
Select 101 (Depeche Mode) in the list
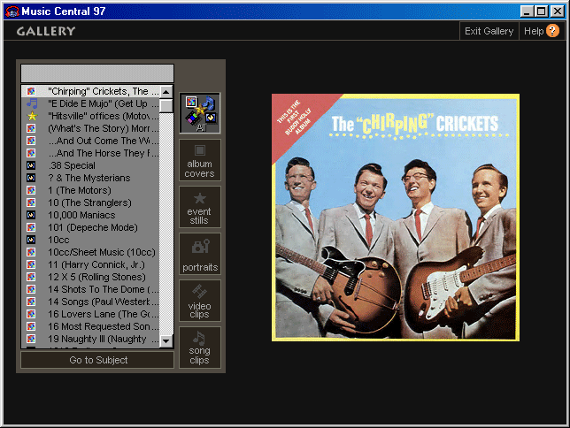pyautogui.click(x=90, y=227)
